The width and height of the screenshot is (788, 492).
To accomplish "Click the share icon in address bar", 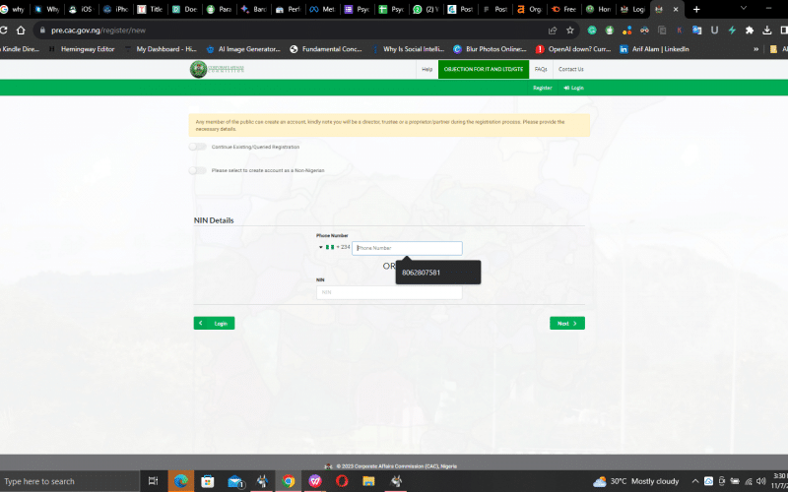I will click(x=553, y=31).
